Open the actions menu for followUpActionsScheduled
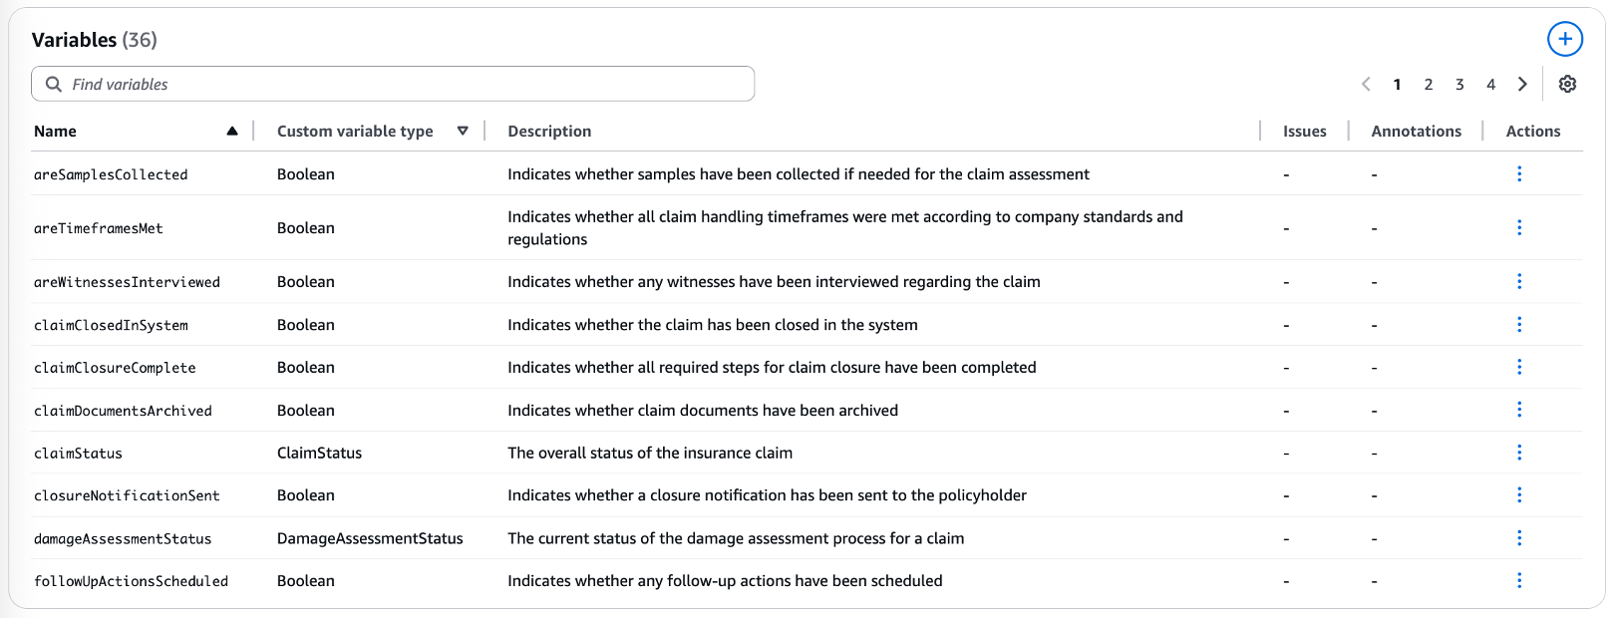This screenshot has height=618, width=1617. click(1519, 579)
